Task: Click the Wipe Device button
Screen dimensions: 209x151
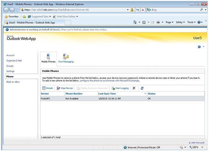Action: [x=65, y=88]
